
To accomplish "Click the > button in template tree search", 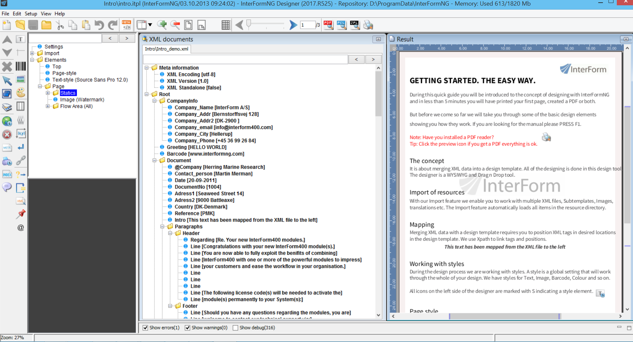I will tap(127, 38).
